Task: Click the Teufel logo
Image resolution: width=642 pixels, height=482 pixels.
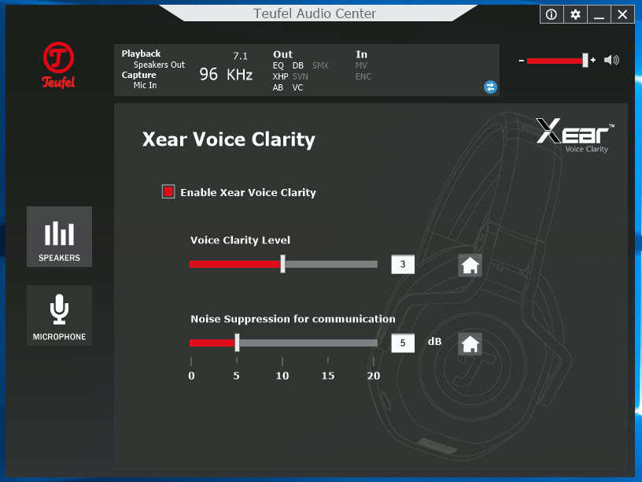Action: [x=58, y=65]
